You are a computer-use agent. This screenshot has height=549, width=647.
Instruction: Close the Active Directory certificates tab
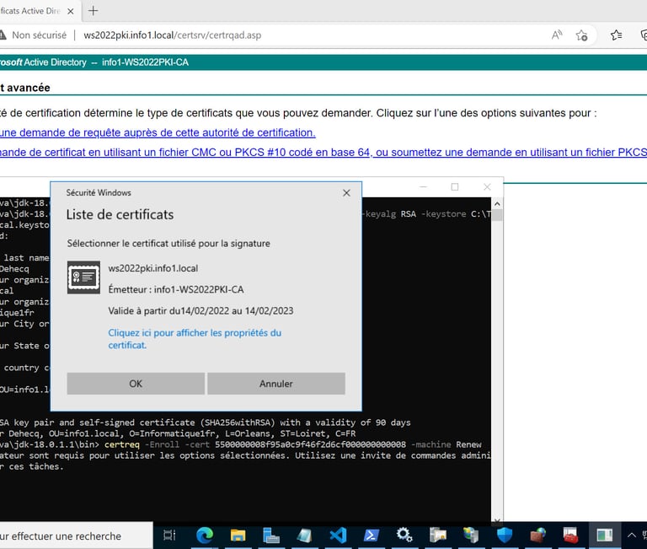71,11
